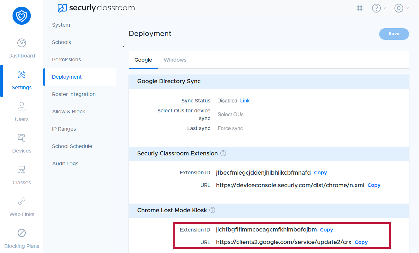Select the jlchfbgflflmmcoeagcmfkhlmbofojbm ID text
This screenshot has height=253, width=419.
[266, 230]
